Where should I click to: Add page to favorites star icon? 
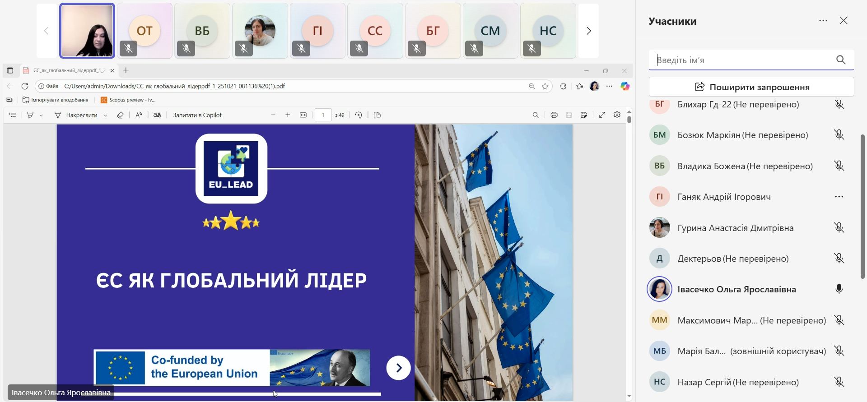point(545,86)
